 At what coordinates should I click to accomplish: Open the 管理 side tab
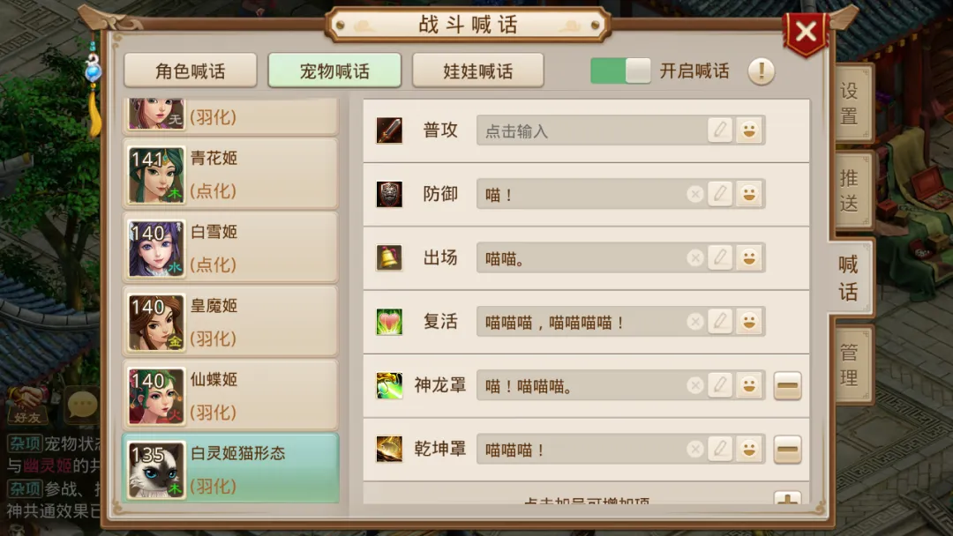tap(850, 365)
